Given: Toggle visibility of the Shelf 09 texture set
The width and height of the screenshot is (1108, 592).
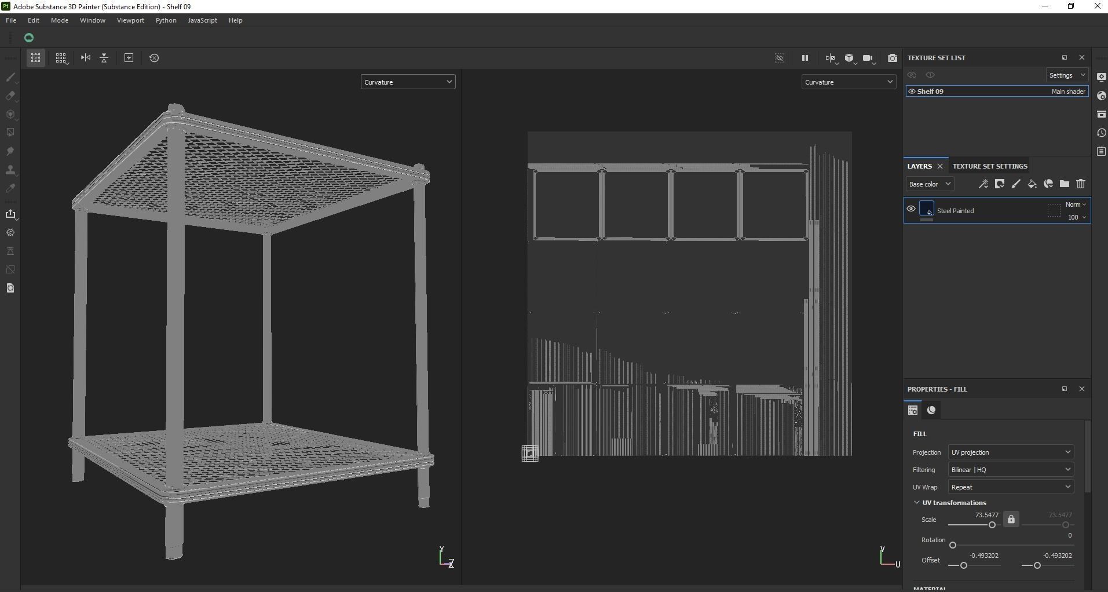Looking at the screenshot, I should pyautogui.click(x=912, y=92).
